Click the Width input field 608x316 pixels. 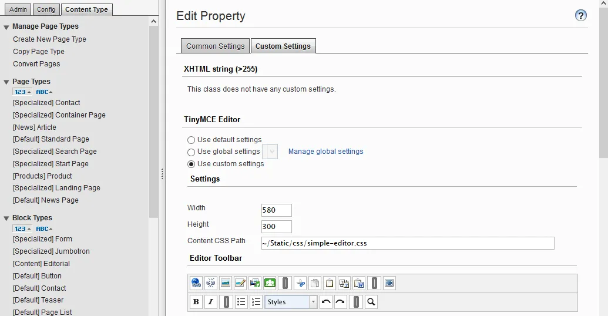[277, 210]
